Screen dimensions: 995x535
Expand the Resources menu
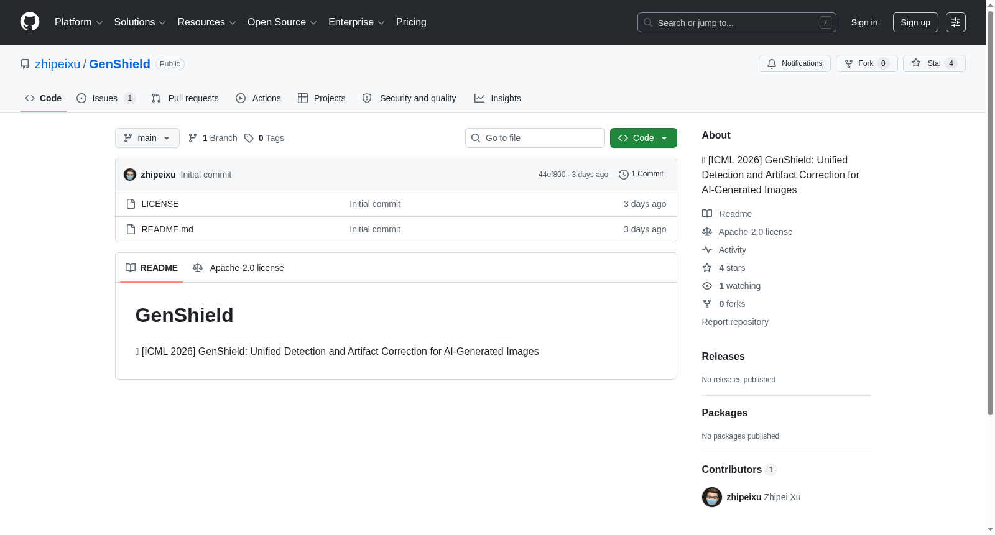point(206,22)
